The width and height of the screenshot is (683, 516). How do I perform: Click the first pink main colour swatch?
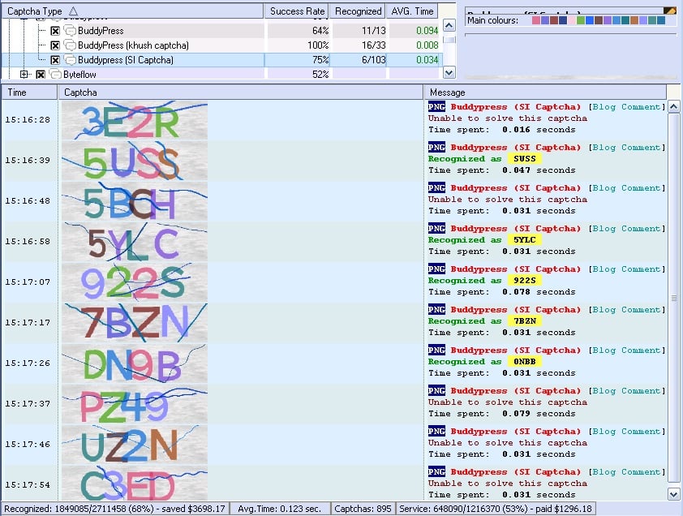click(x=535, y=20)
